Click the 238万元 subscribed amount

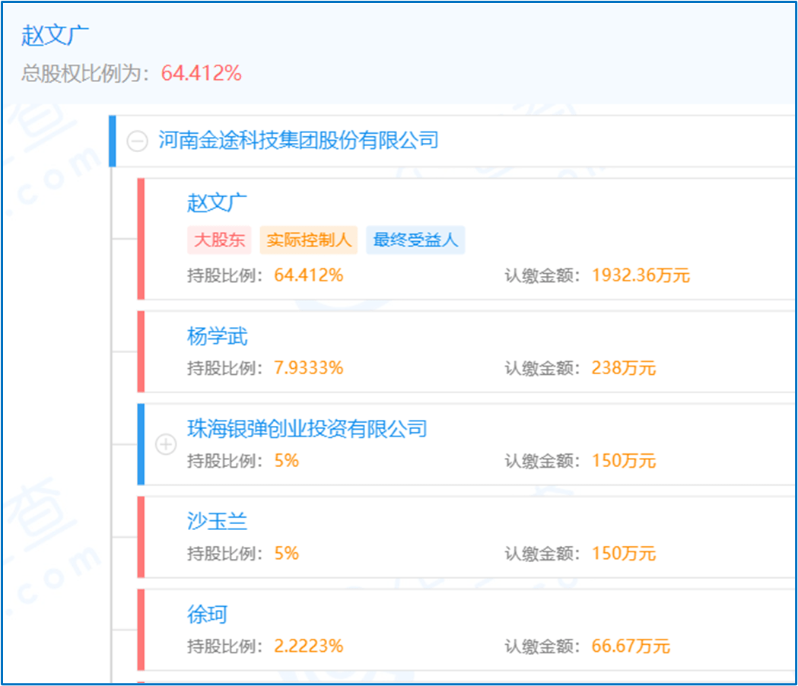tap(623, 369)
